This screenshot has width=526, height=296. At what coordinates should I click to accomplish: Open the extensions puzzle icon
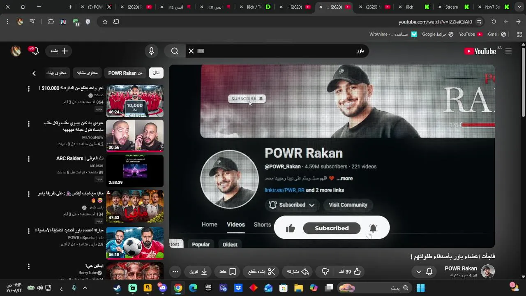(x=51, y=22)
